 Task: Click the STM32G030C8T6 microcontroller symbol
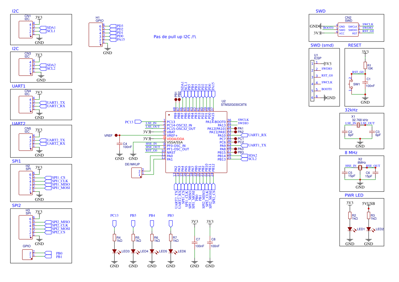click(x=196, y=142)
